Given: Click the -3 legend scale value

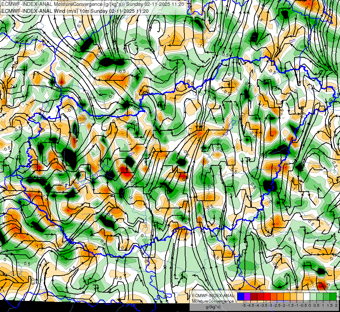Looking at the screenshot, I should (271, 305).
